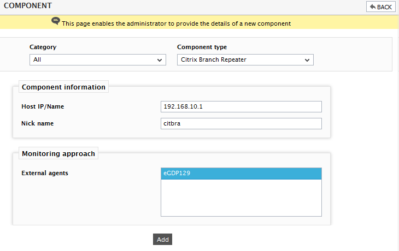
Task: Click the back arrow icon
Action: coord(373,7)
